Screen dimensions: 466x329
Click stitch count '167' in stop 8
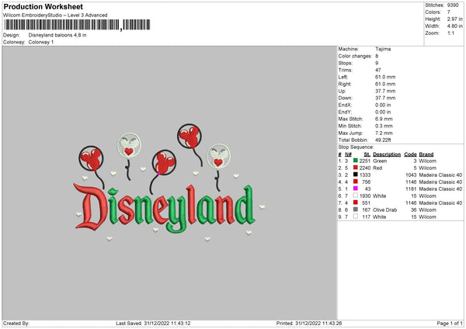[x=366, y=210]
